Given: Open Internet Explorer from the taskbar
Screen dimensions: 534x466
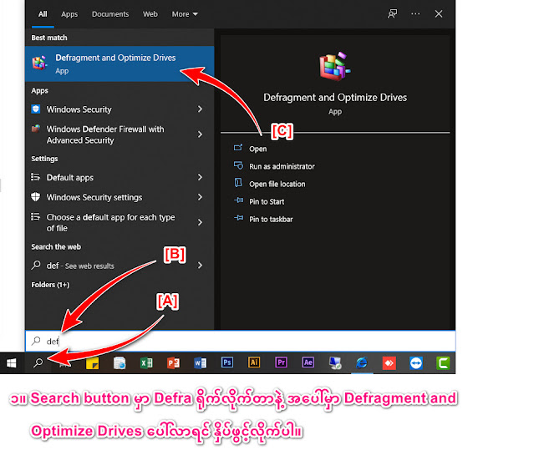Looking at the screenshot, I should click(x=362, y=362).
